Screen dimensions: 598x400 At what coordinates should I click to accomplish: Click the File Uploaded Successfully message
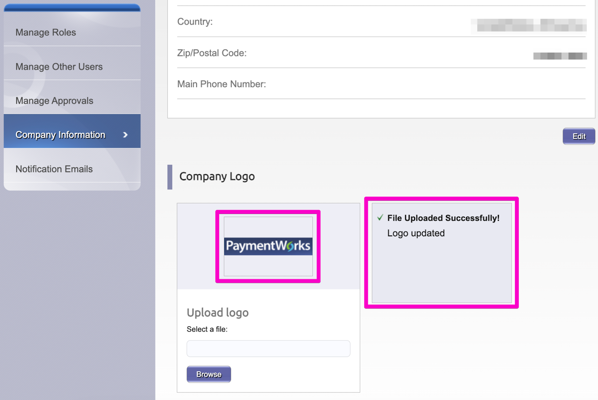point(443,218)
